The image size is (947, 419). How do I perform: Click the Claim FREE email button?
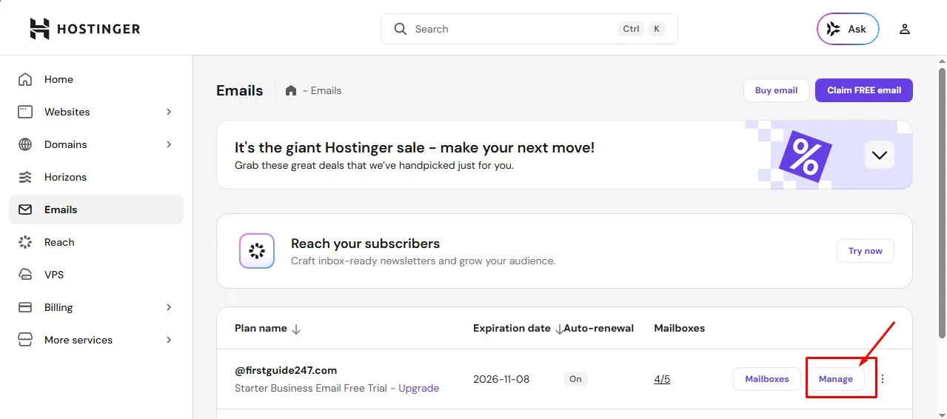coord(864,90)
